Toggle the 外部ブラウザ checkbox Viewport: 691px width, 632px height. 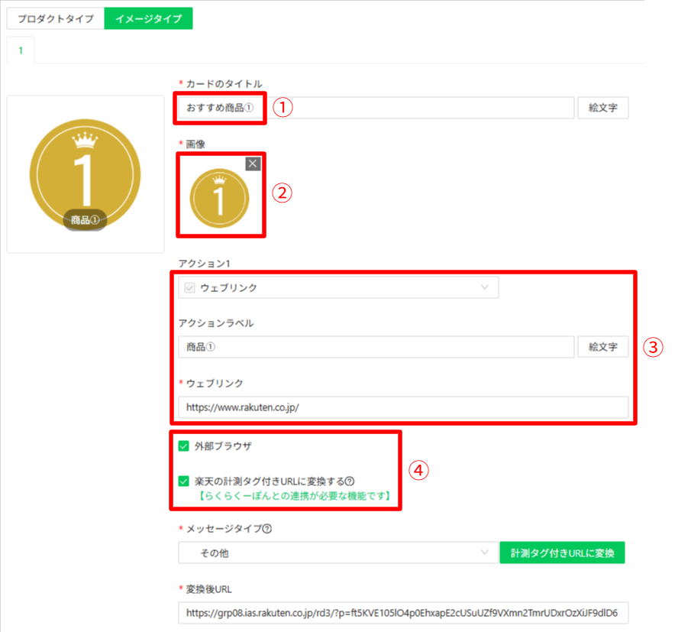click(183, 446)
